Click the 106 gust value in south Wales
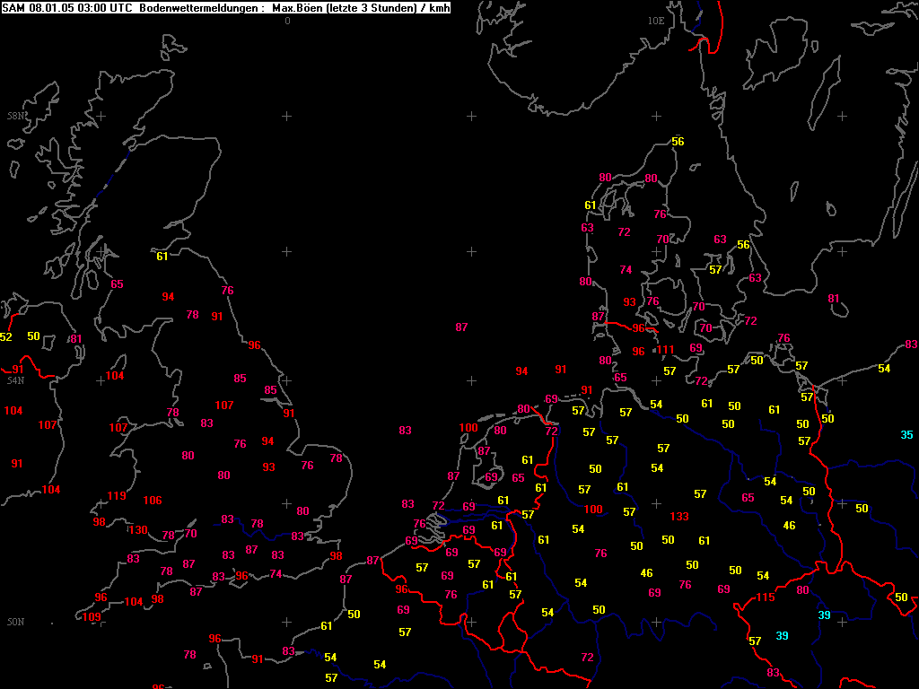919x689 pixels. [x=153, y=501]
